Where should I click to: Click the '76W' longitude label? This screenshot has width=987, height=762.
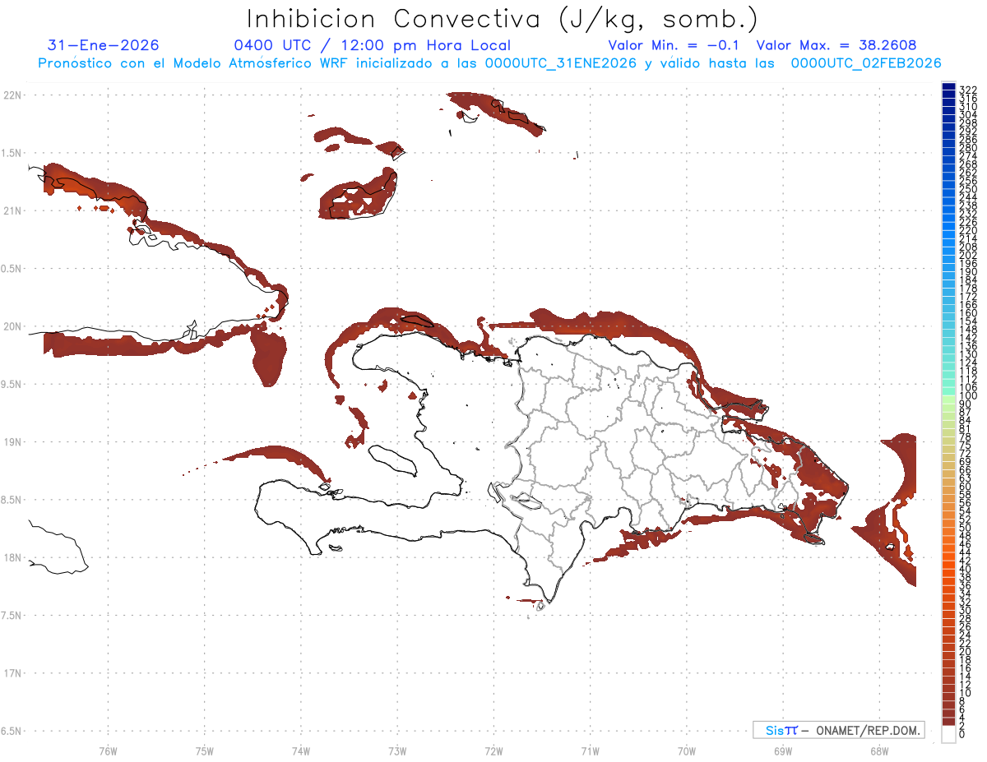point(108,750)
